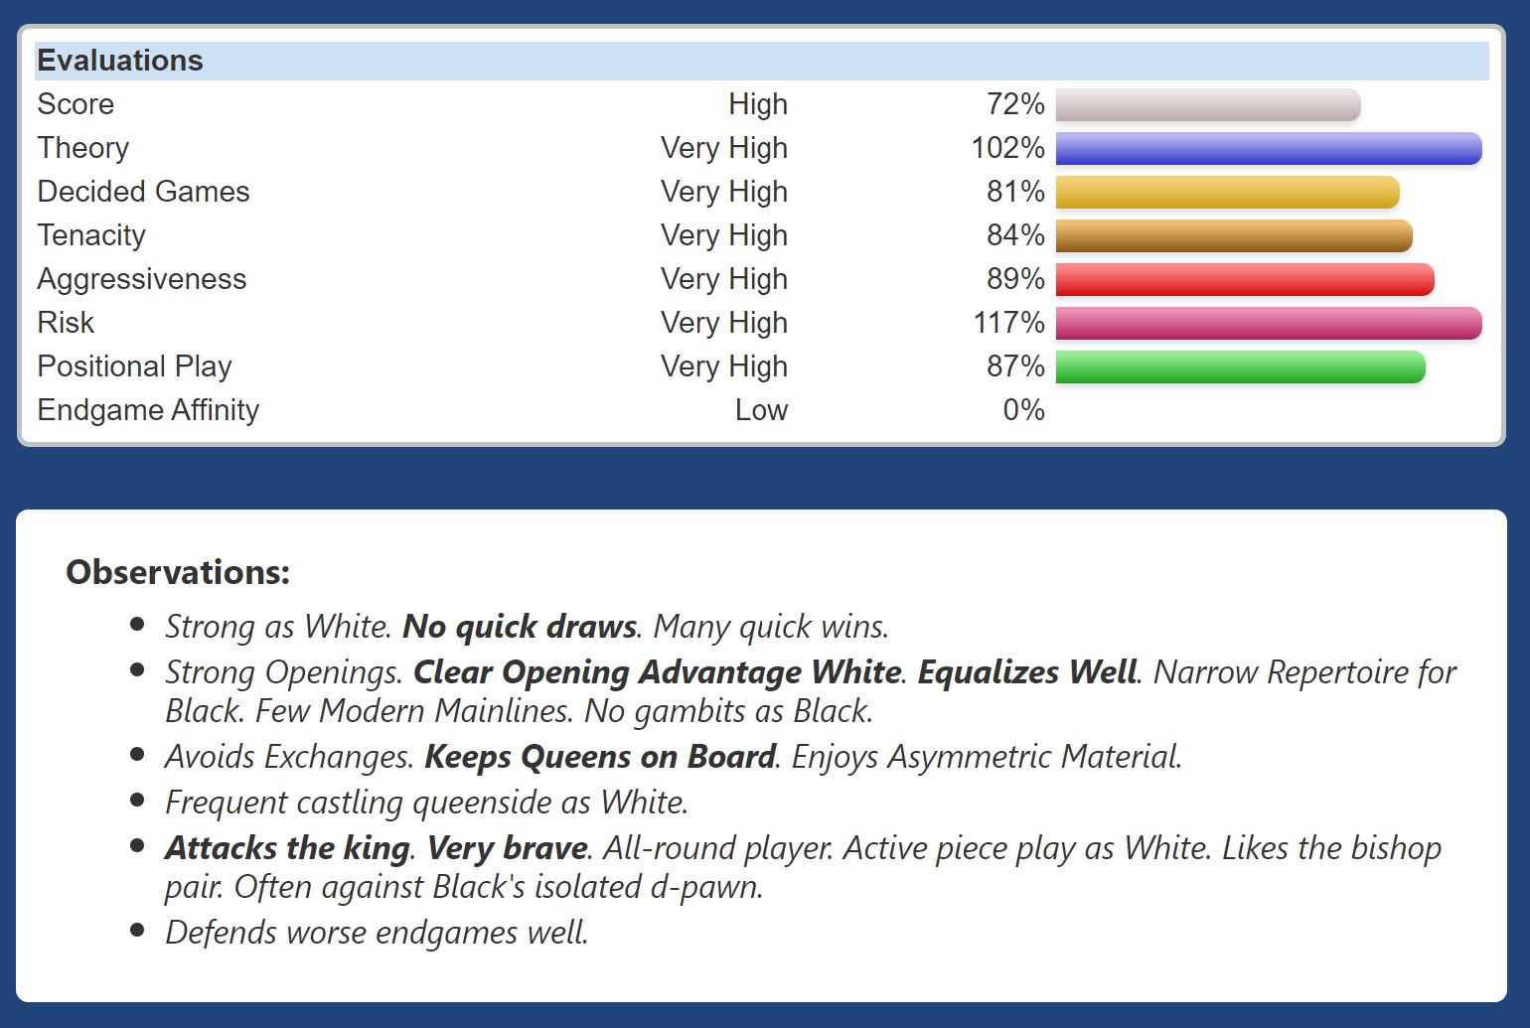This screenshot has height=1028, width=1530.
Task: Click the gray Score progress bar
Action: point(1207,105)
